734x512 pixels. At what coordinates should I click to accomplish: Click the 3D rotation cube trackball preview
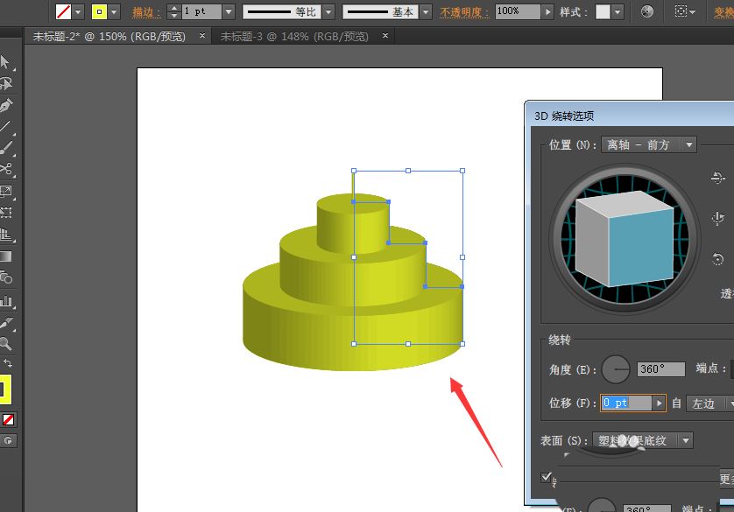coord(625,238)
